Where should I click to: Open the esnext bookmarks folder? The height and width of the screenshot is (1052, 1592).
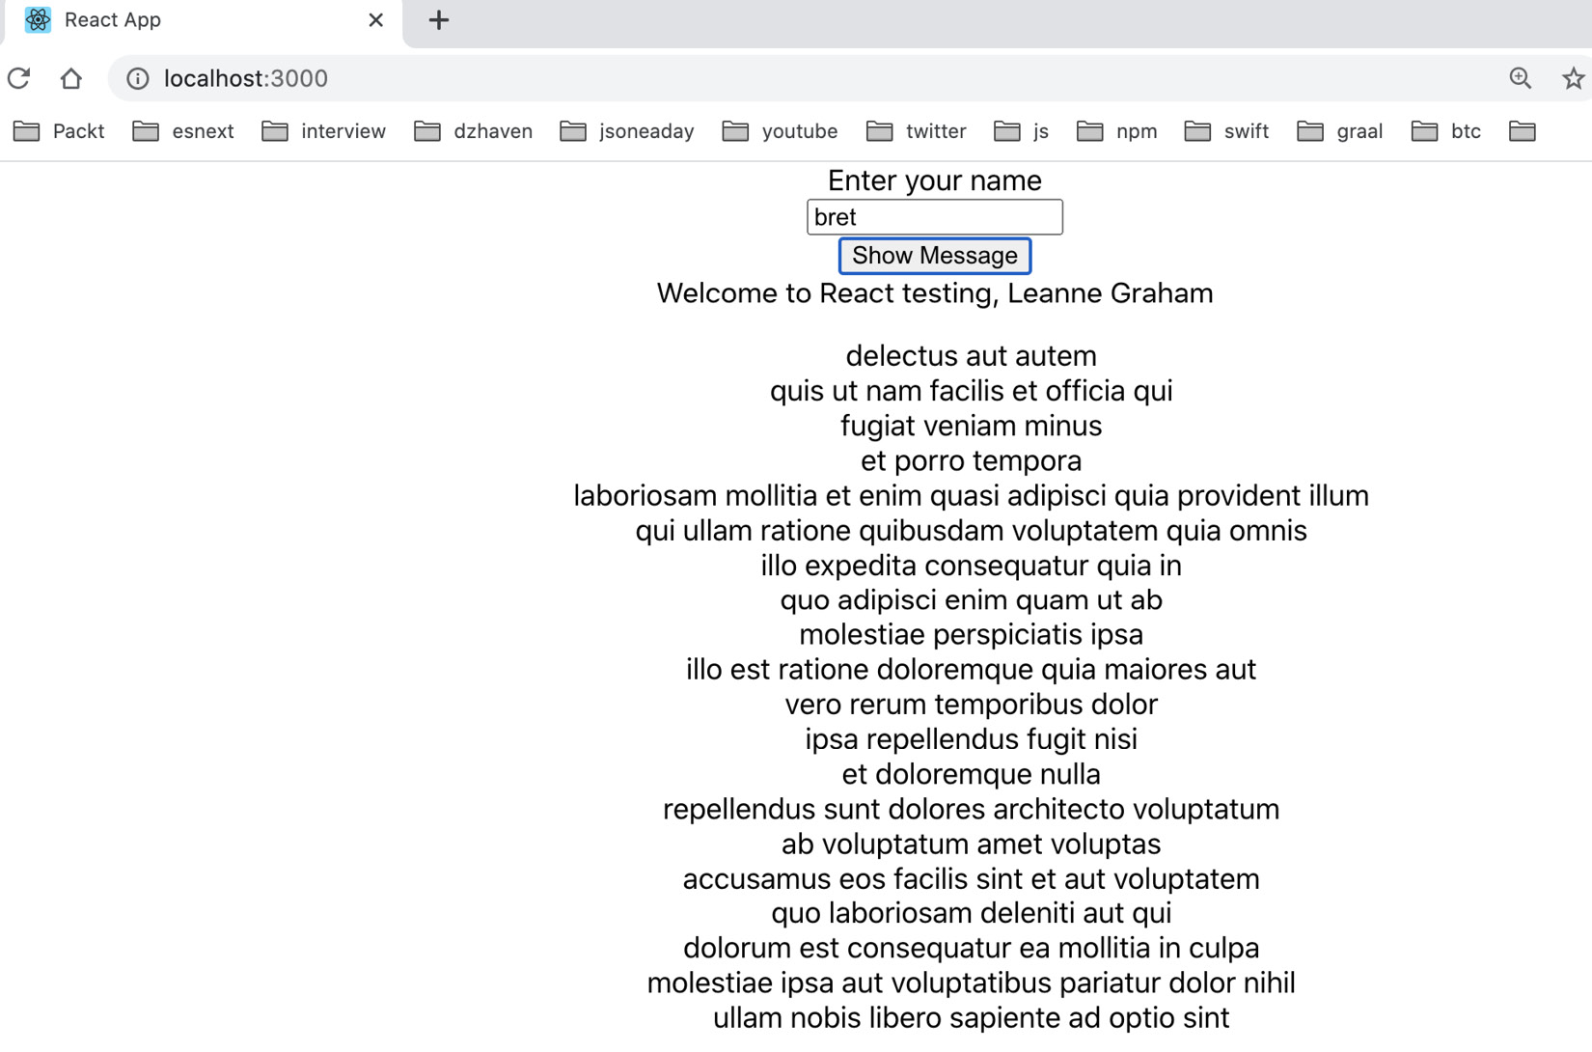click(183, 131)
